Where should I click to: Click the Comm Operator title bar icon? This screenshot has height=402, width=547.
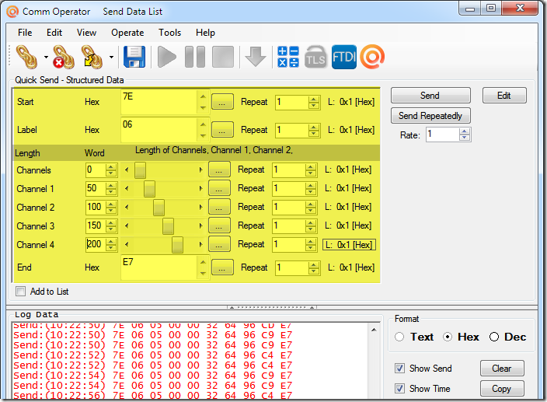pos(12,12)
